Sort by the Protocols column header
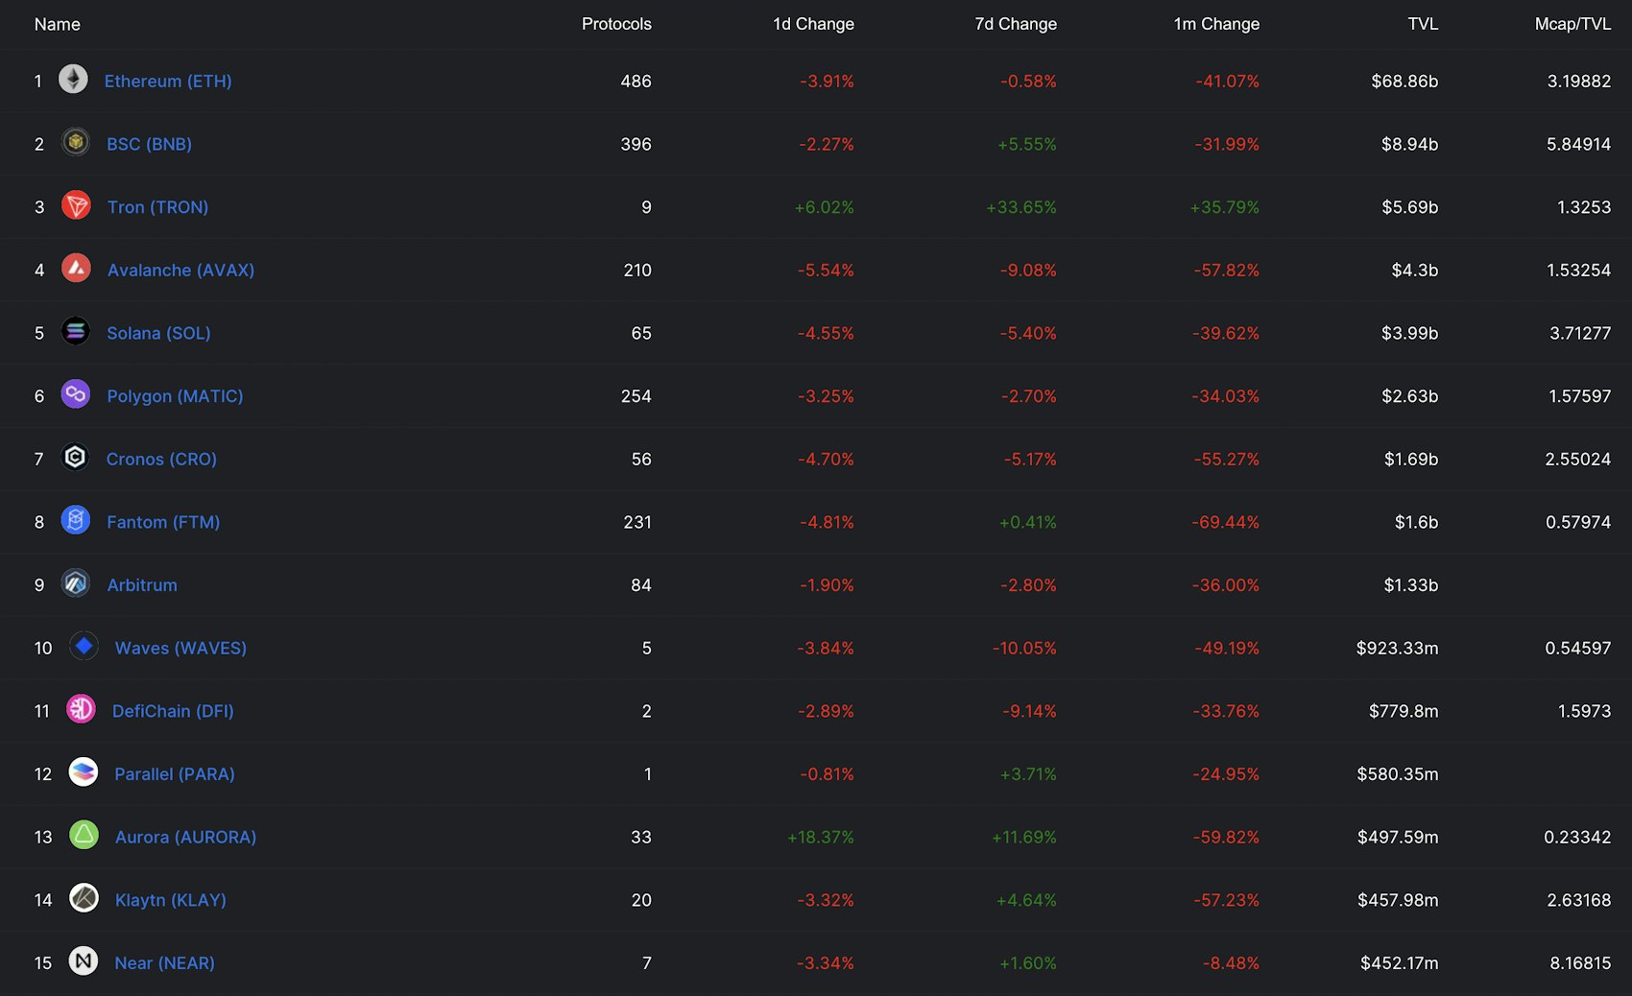This screenshot has height=996, width=1632. point(616,24)
